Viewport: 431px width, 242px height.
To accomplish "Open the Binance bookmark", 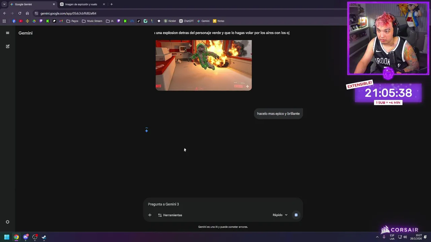I will (27, 21).
